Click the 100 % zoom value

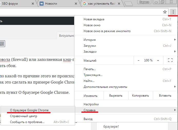coord(148,60)
